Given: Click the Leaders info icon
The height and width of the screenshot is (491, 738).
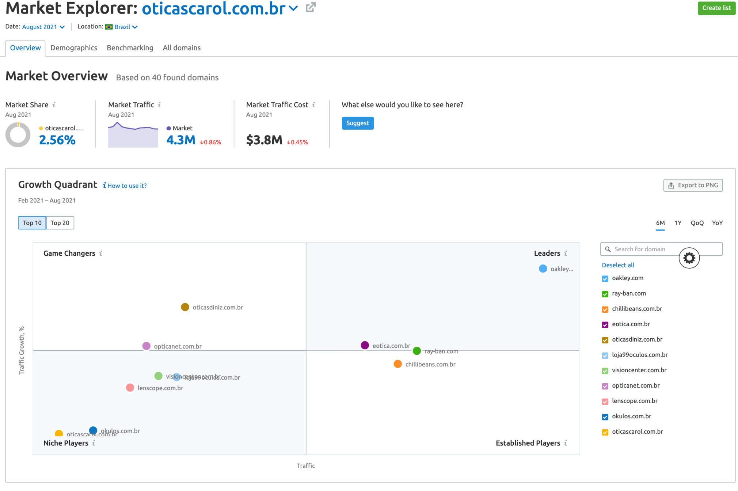Looking at the screenshot, I should 566,253.
